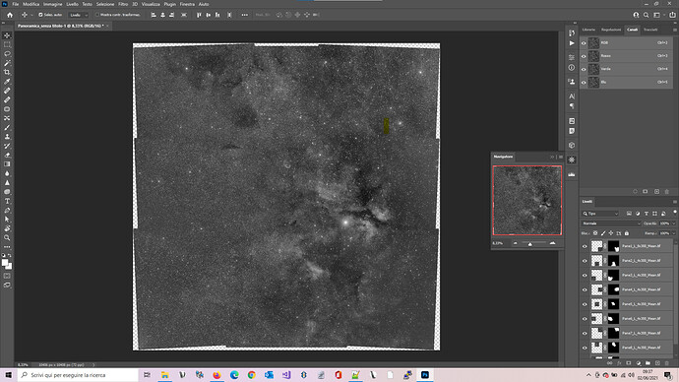Open the History panel icon in side dock
The image size is (679, 382).
coord(572,32)
